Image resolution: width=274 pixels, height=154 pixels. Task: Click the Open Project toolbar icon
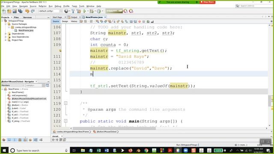click(x=15, y=11)
